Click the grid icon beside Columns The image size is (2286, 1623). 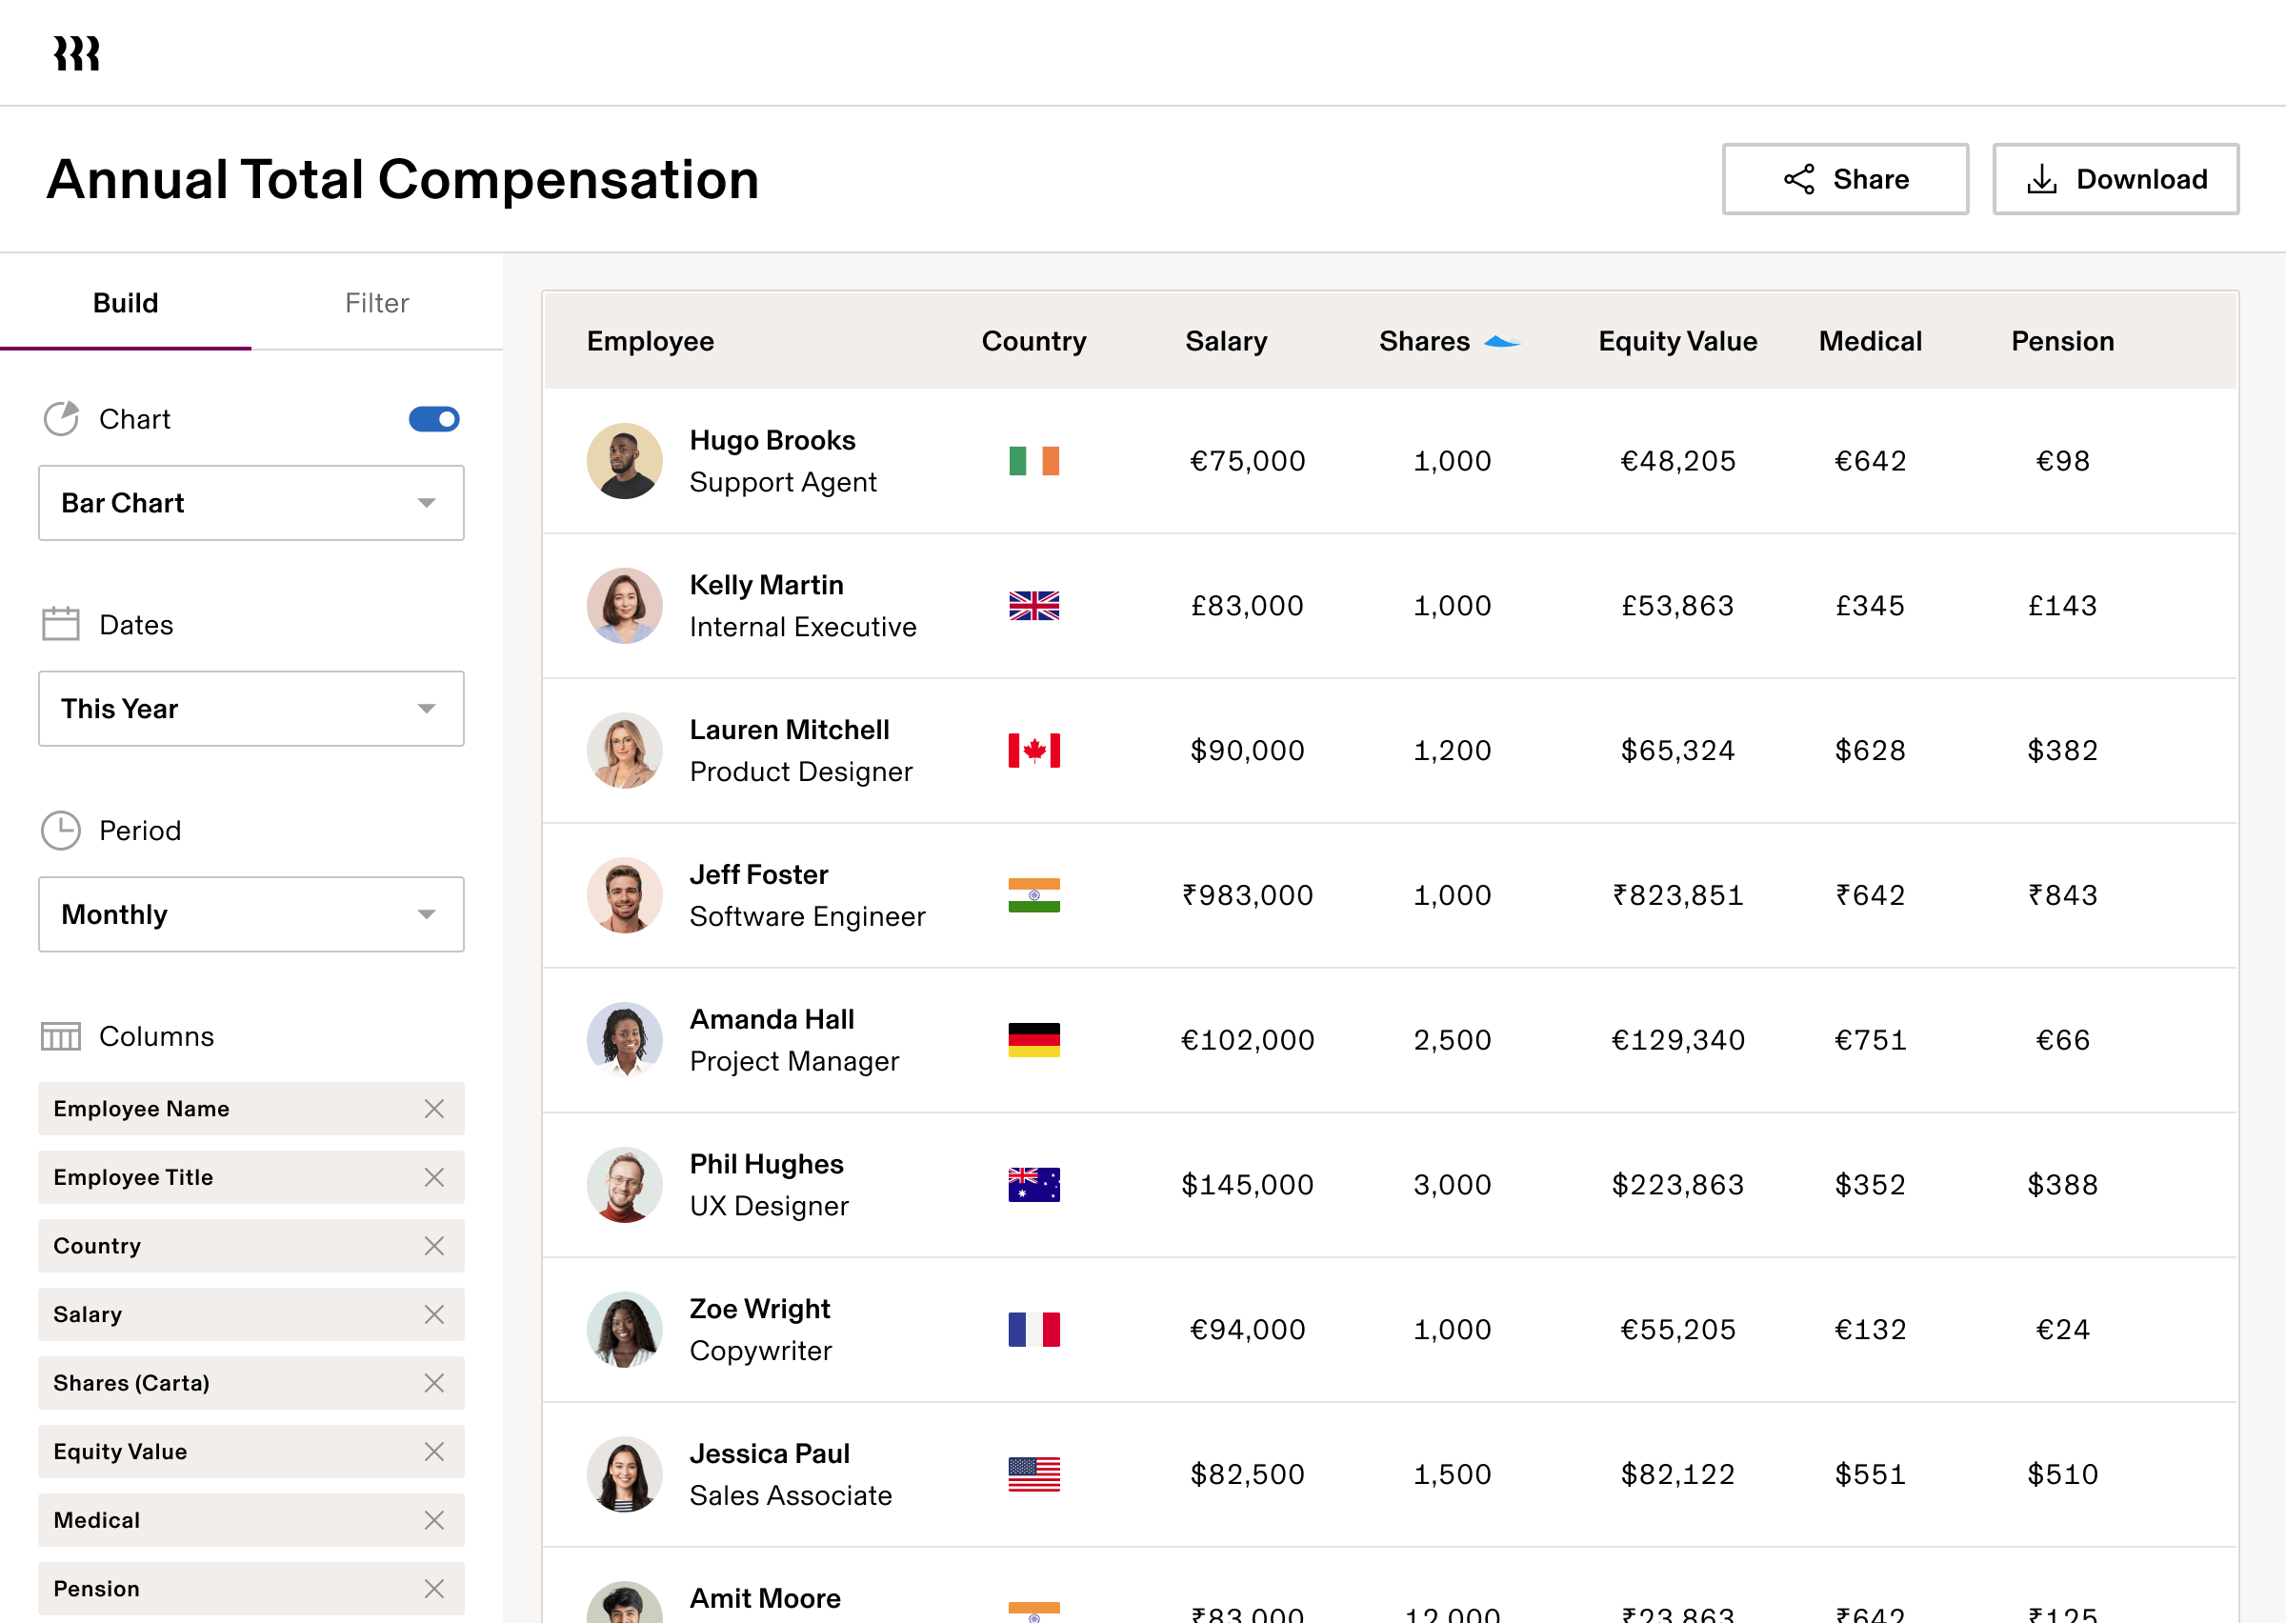click(x=60, y=1036)
